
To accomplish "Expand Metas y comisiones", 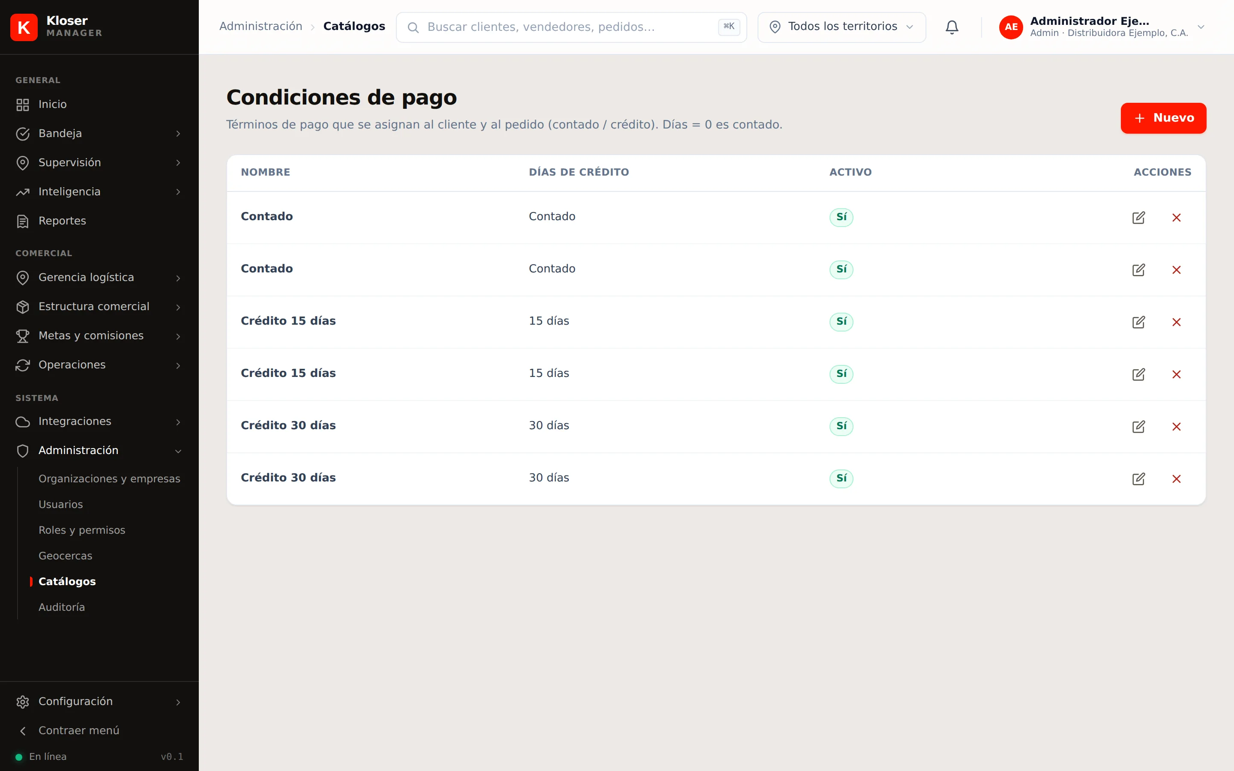I will click(99, 336).
